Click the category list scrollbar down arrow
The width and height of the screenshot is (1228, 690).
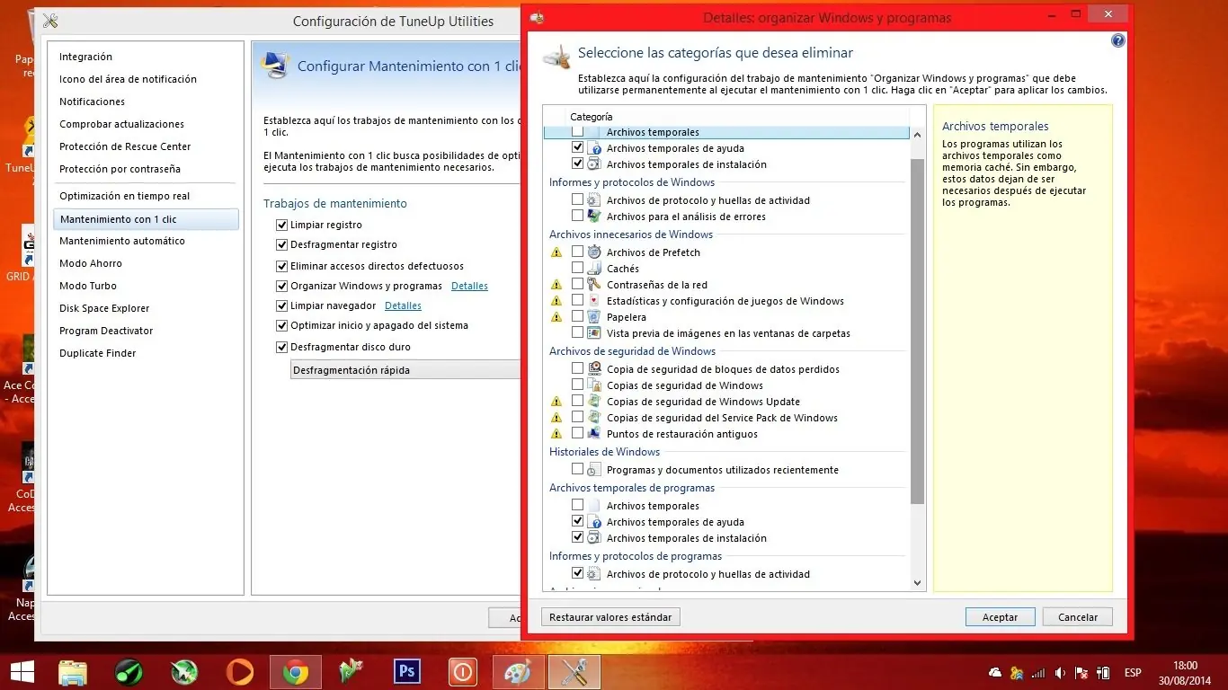[918, 583]
